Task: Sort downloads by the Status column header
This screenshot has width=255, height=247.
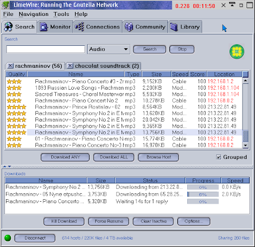Action: tap(150, 180)
